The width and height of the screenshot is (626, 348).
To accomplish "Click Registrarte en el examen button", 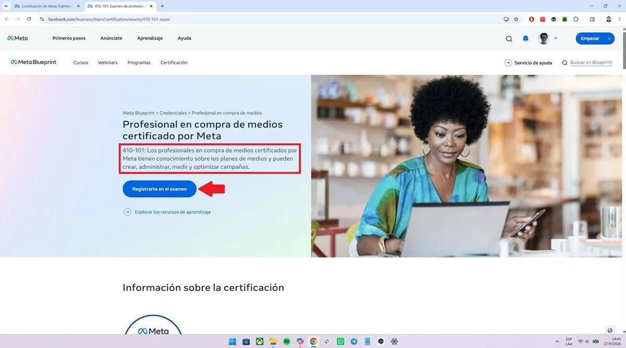I will 160,189.
